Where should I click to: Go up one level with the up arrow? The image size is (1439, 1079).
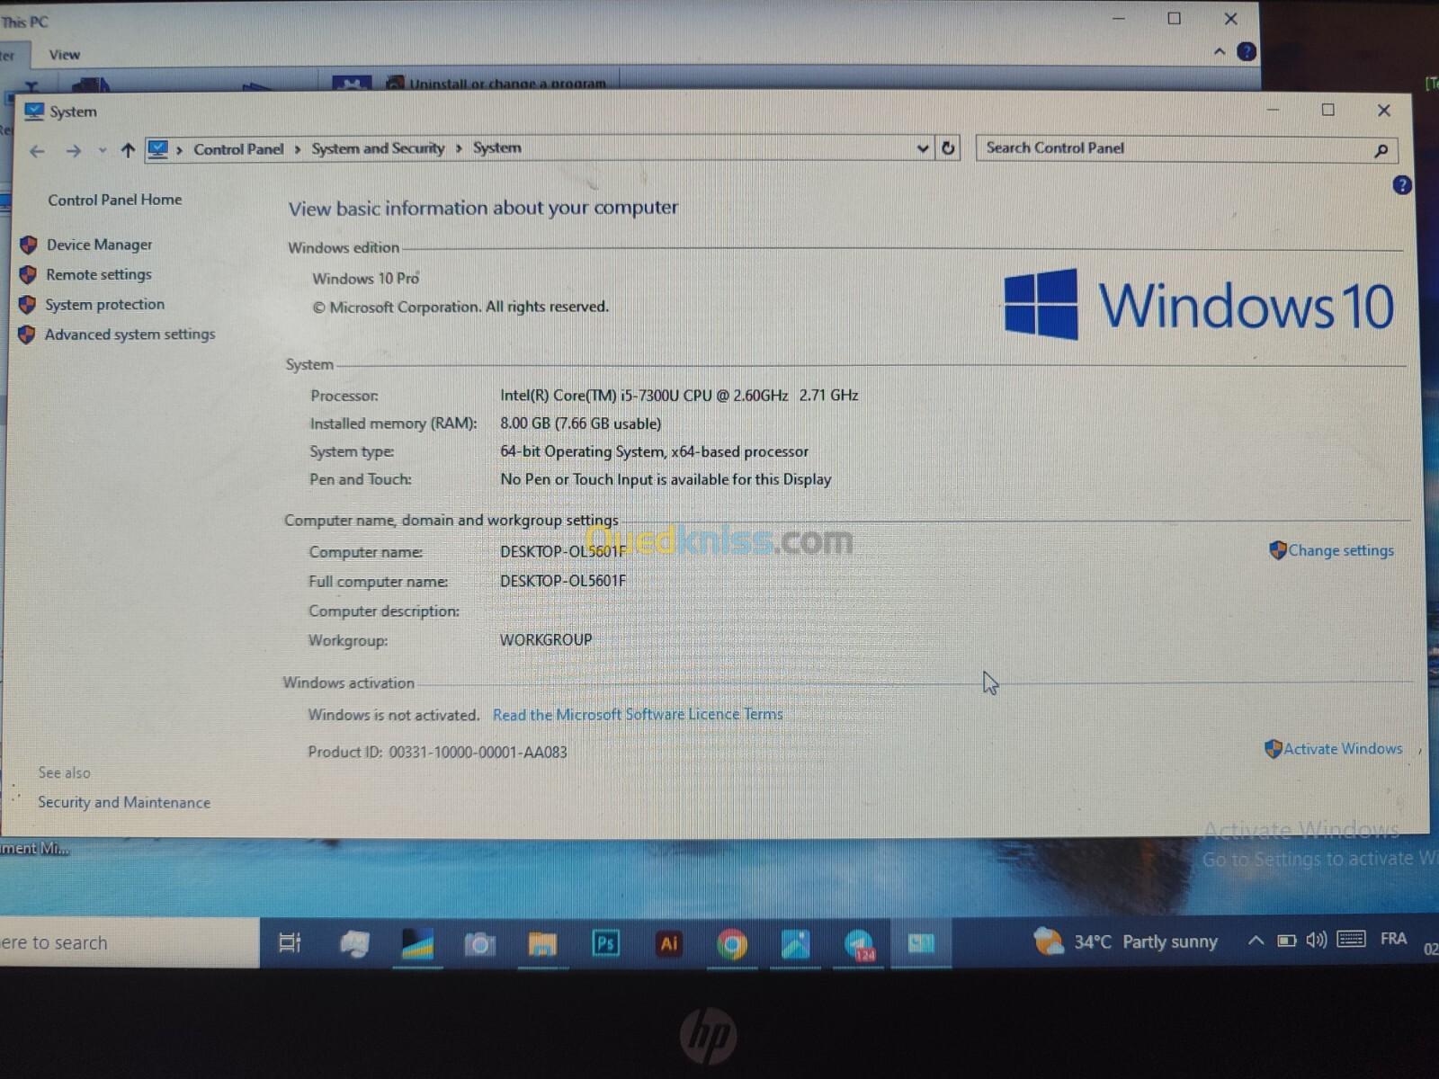pos(128,150)
